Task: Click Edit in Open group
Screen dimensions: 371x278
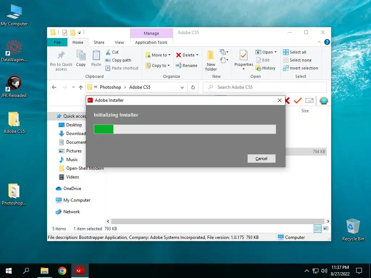Action: [263, 60]
